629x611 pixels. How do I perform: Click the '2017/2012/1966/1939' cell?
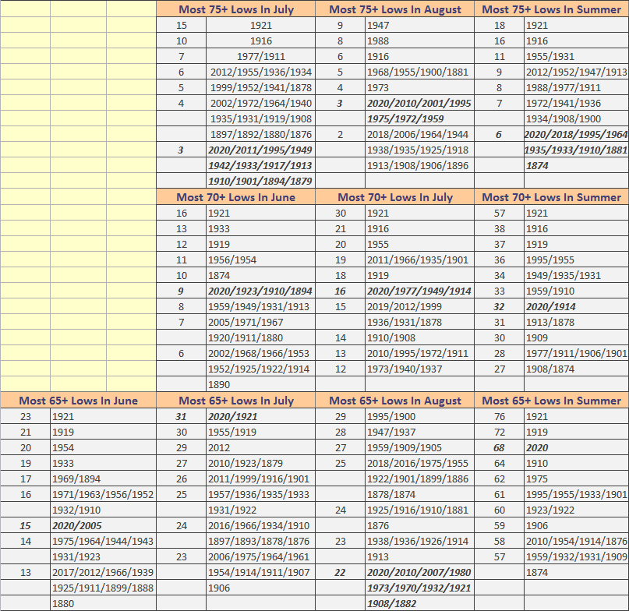click(x=103, y=573)
